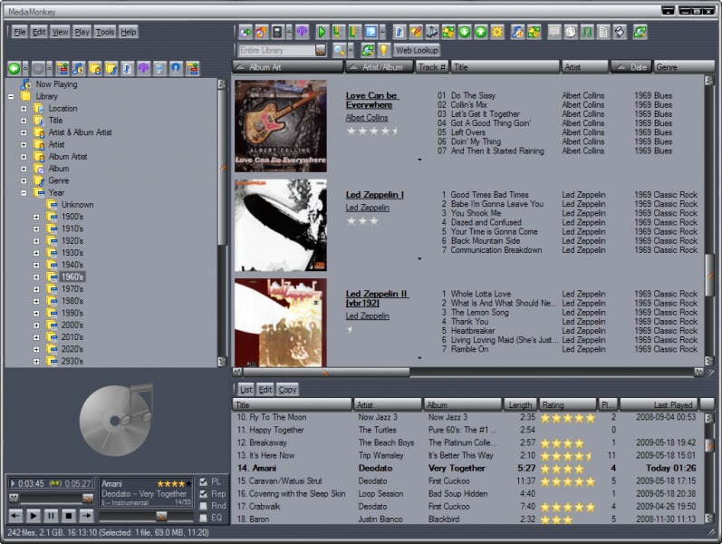Open the View menu
This screenshot has width=722, height=544.
click(x=61, y=32)
